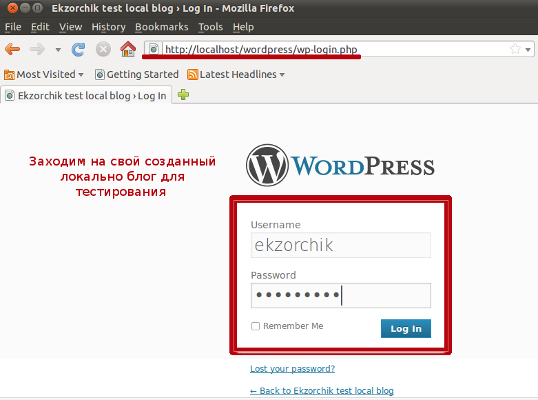Viewport: 538px width, 400px height.
Task: Click the Back arrow navigation icon
Action: click(12, 49)
